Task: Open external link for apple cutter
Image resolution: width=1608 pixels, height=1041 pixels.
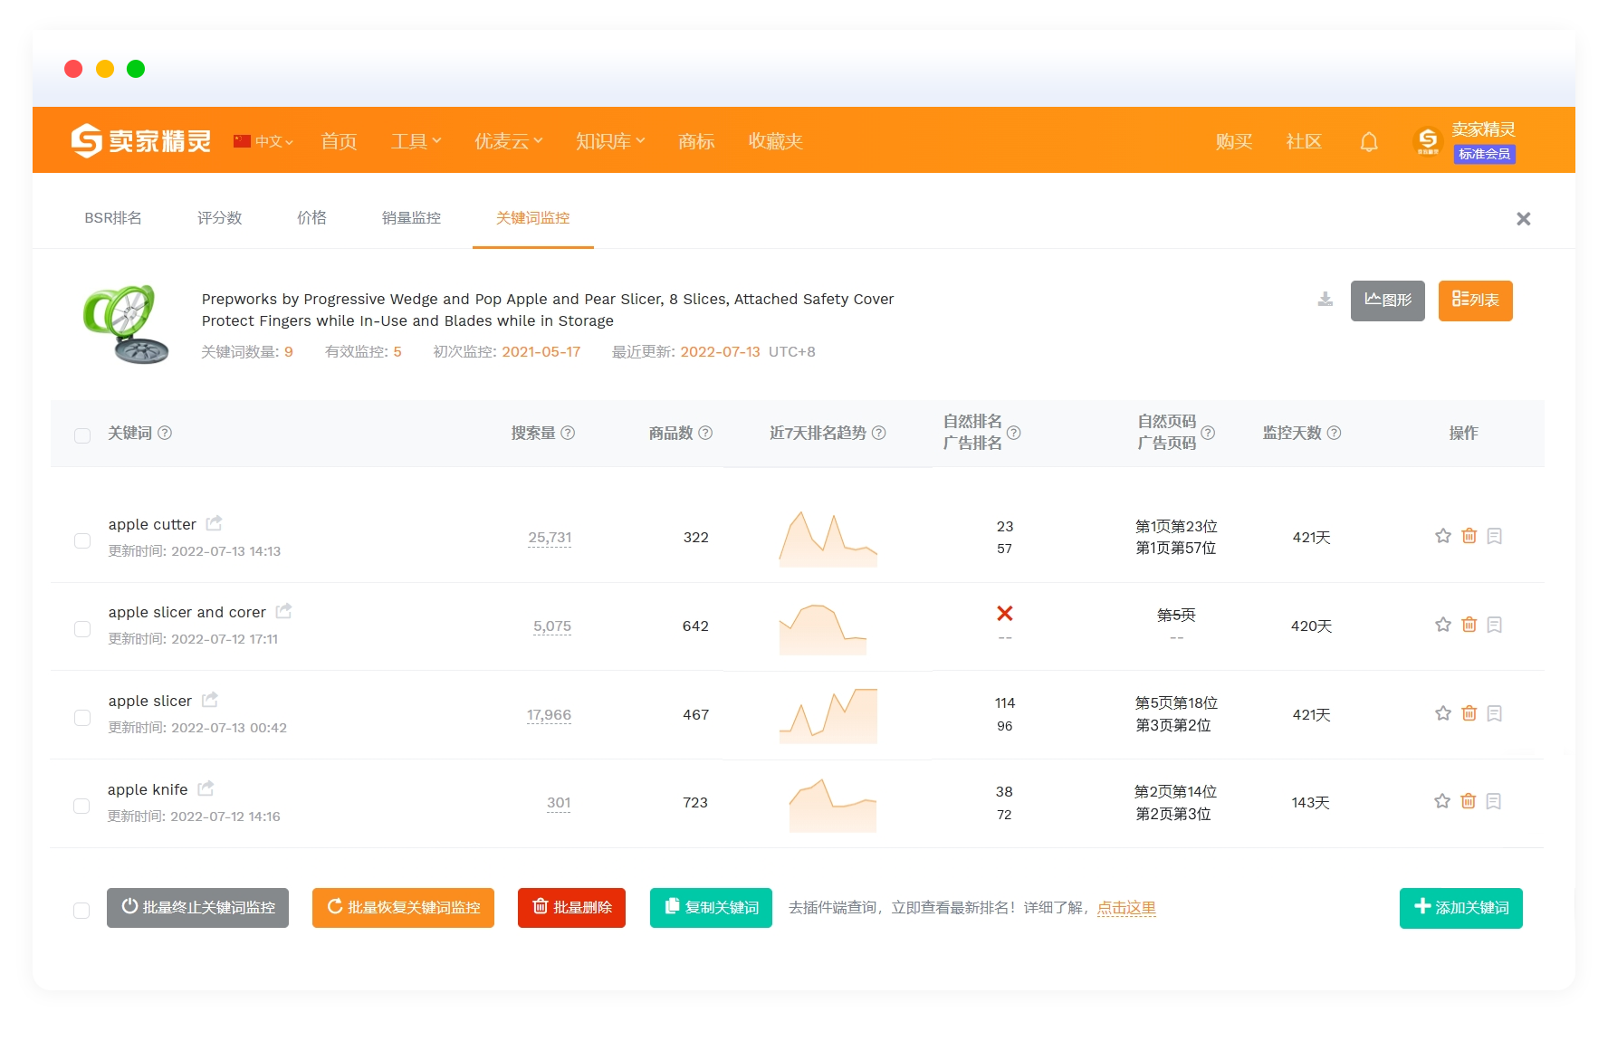Action: (x=214, y=523)
